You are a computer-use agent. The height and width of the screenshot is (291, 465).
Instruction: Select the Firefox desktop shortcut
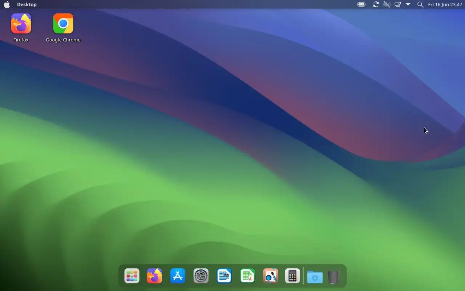coord(21,28)
